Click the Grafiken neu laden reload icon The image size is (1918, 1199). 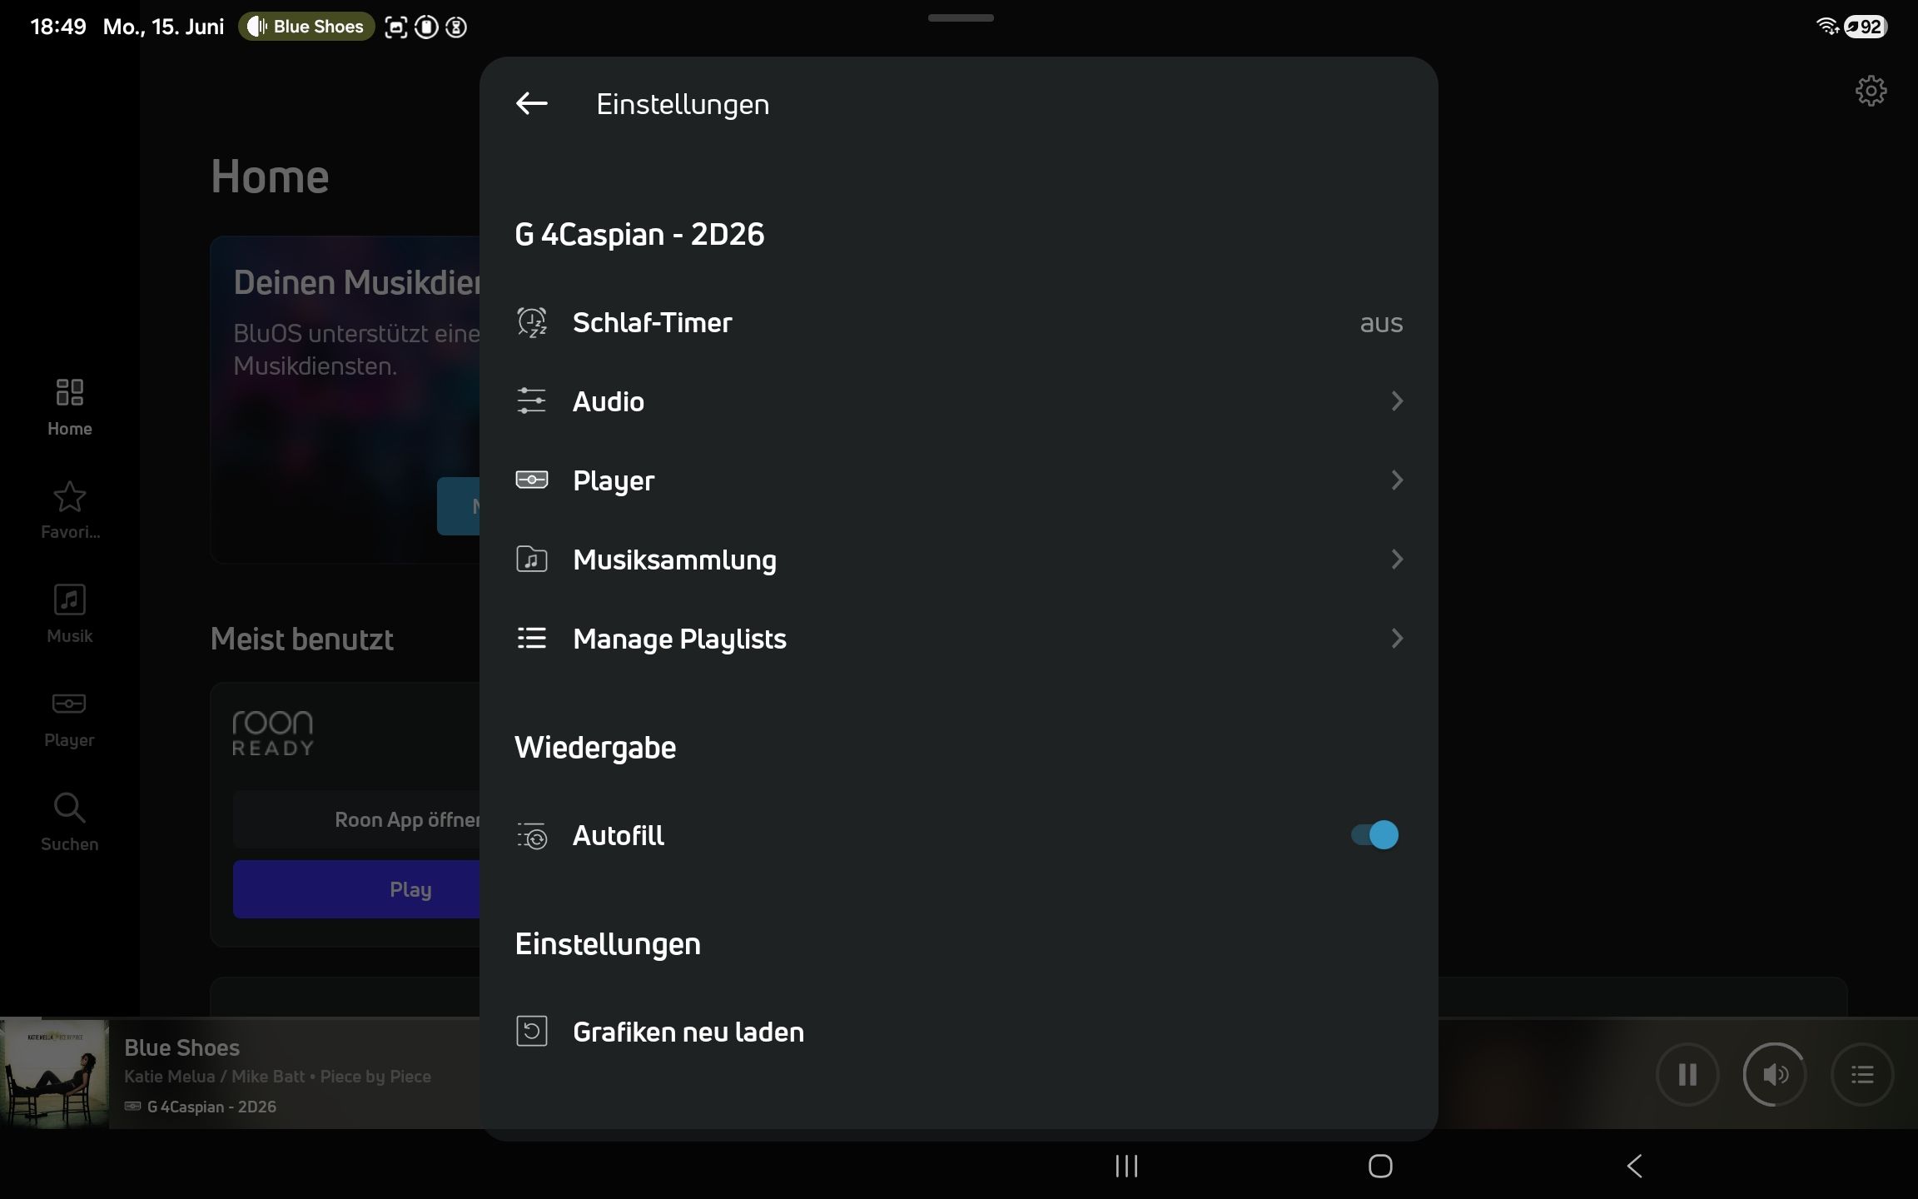point(532,1031)
